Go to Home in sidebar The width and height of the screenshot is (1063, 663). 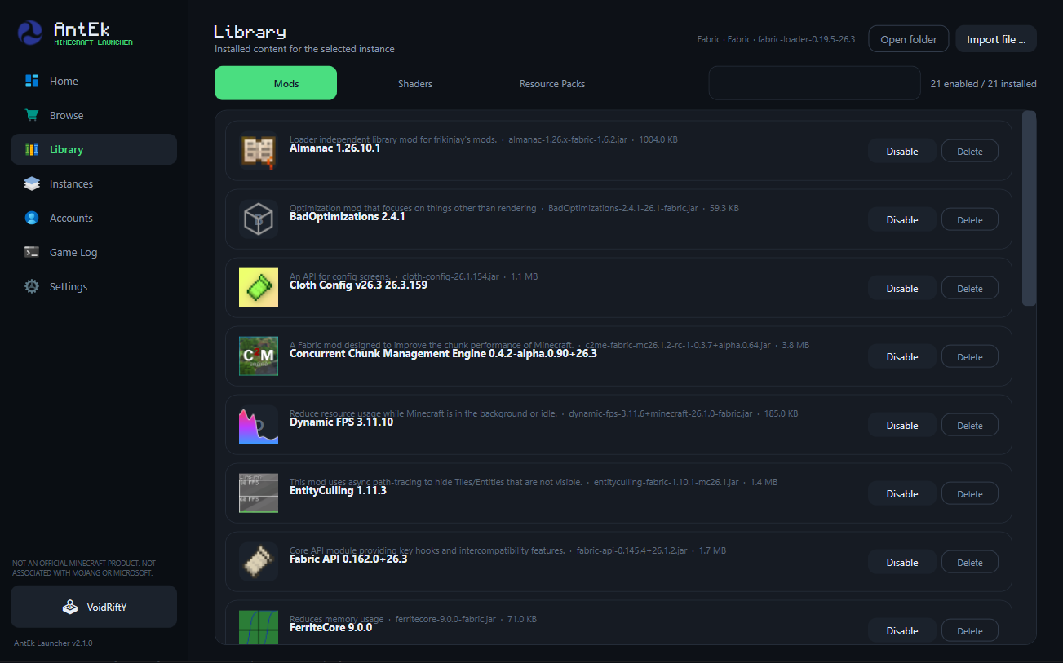(94, 81)
